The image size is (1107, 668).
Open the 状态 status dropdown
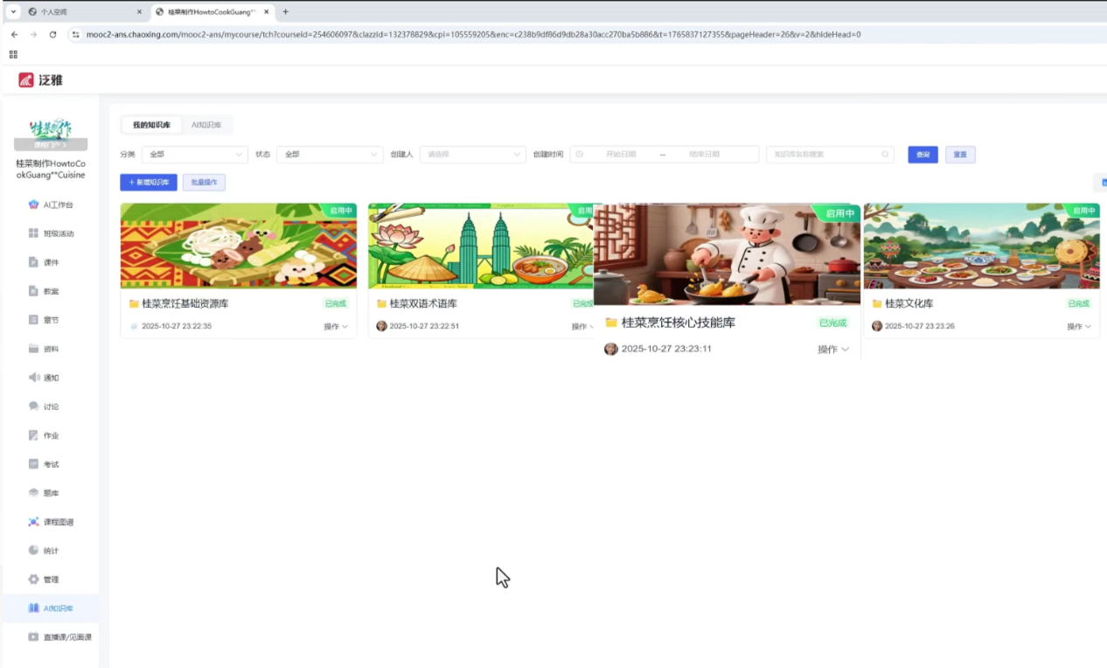click(x=329, y=154)
